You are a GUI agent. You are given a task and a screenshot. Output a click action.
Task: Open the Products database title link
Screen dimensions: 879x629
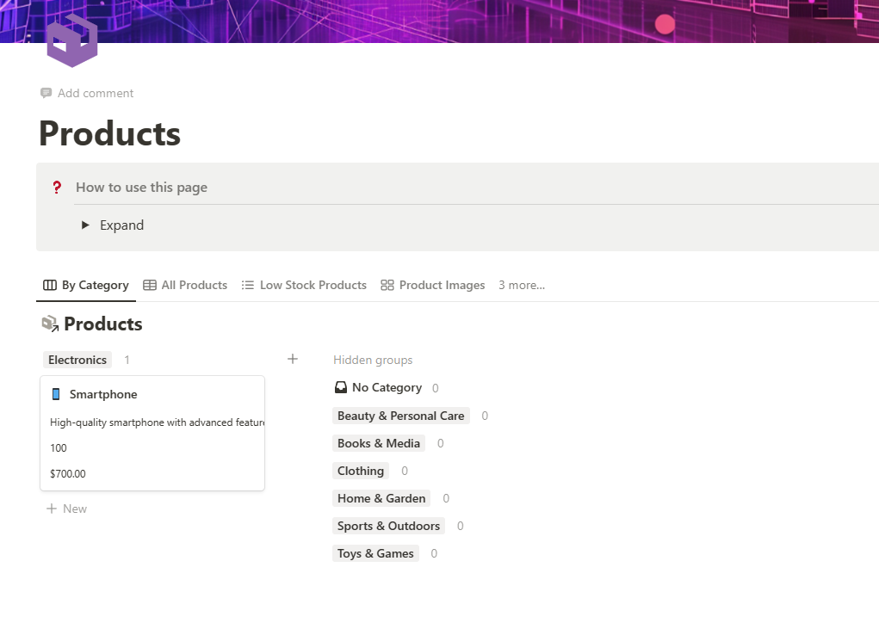click(x=103, y=324)
